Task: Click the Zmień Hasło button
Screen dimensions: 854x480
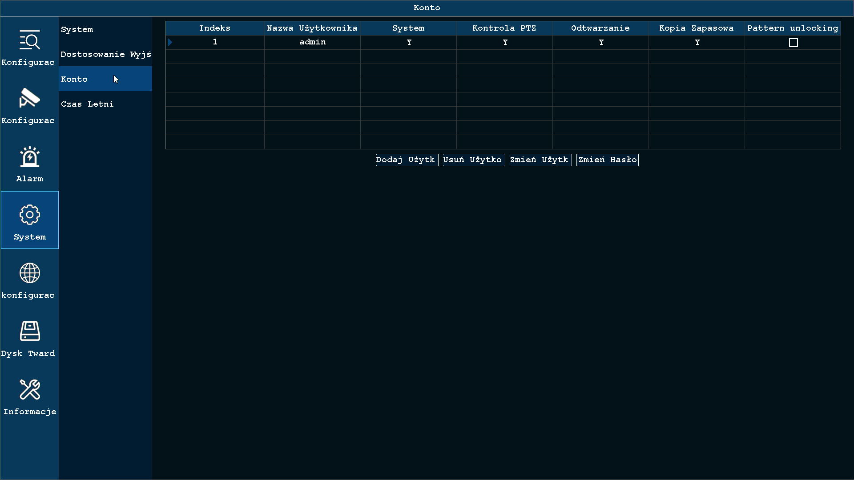Action: click(x=608, y=160)
